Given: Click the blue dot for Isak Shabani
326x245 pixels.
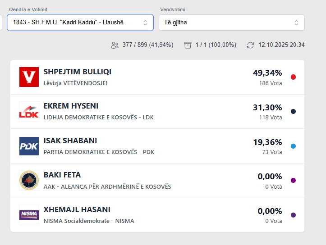Looking at the screenshot, I should coord(293,146).
